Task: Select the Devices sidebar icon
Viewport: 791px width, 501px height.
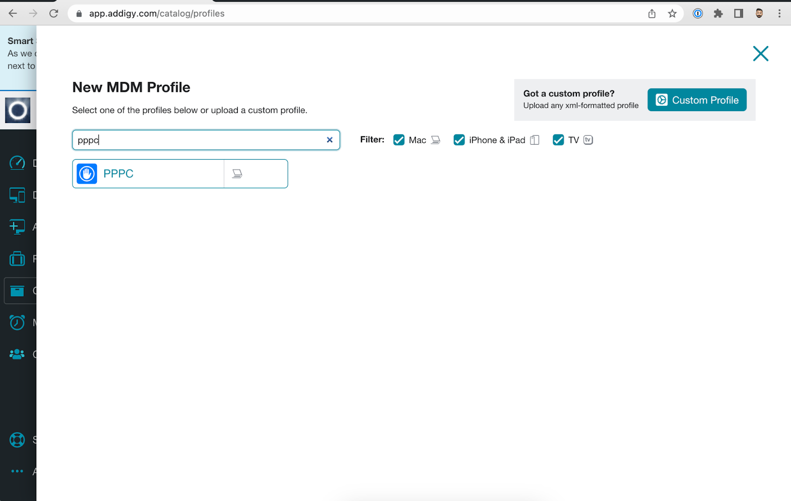Action: pyautogui.click(x=17, y=195)
